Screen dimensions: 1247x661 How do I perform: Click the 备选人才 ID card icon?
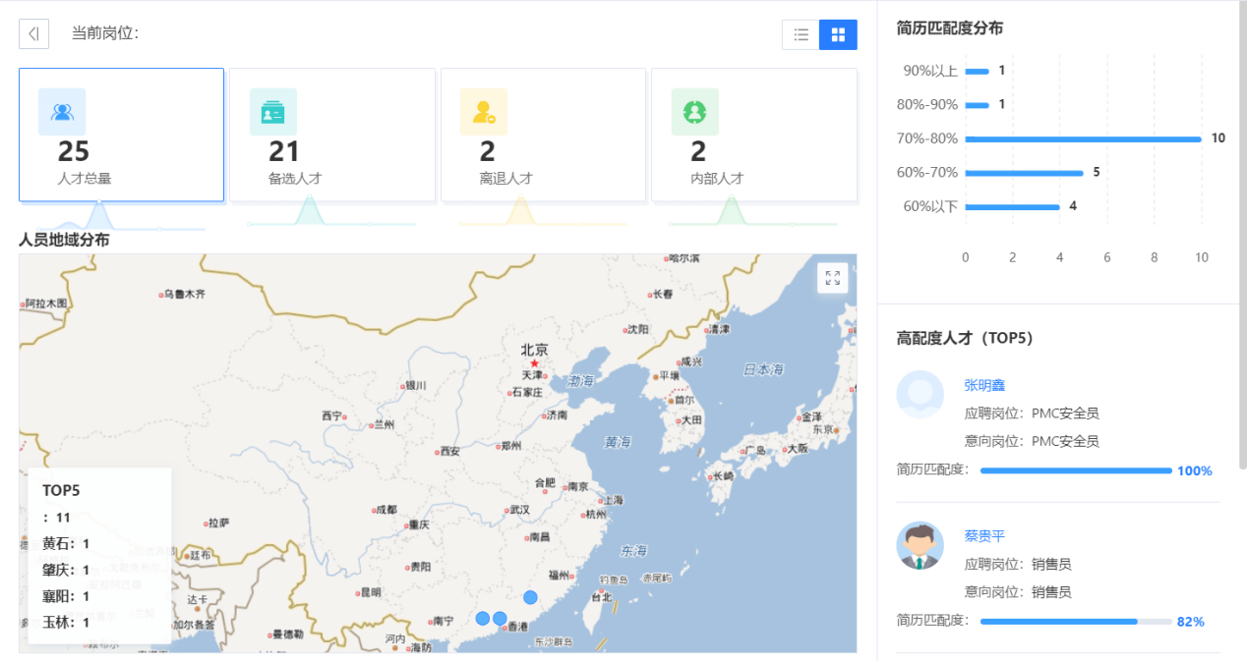[x=272, y=112]
